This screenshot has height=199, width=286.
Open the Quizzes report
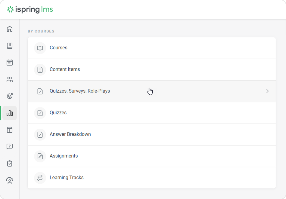coord(58,113)
